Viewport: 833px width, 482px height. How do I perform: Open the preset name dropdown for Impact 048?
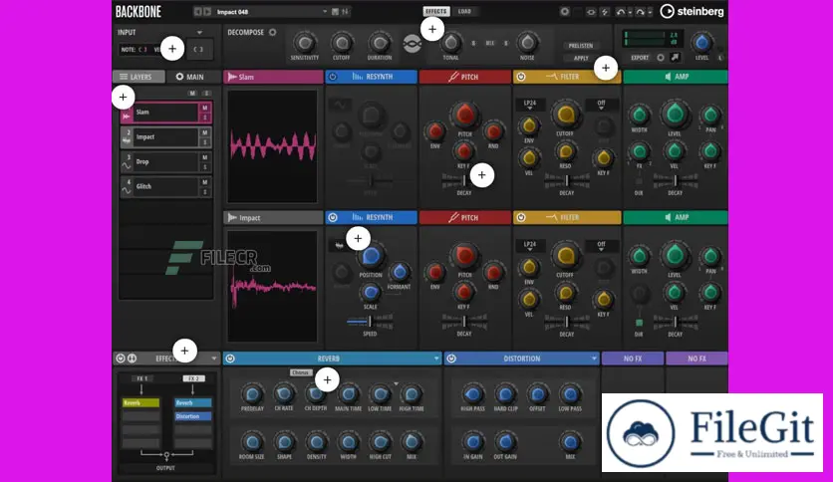click(x=325, y=12)
